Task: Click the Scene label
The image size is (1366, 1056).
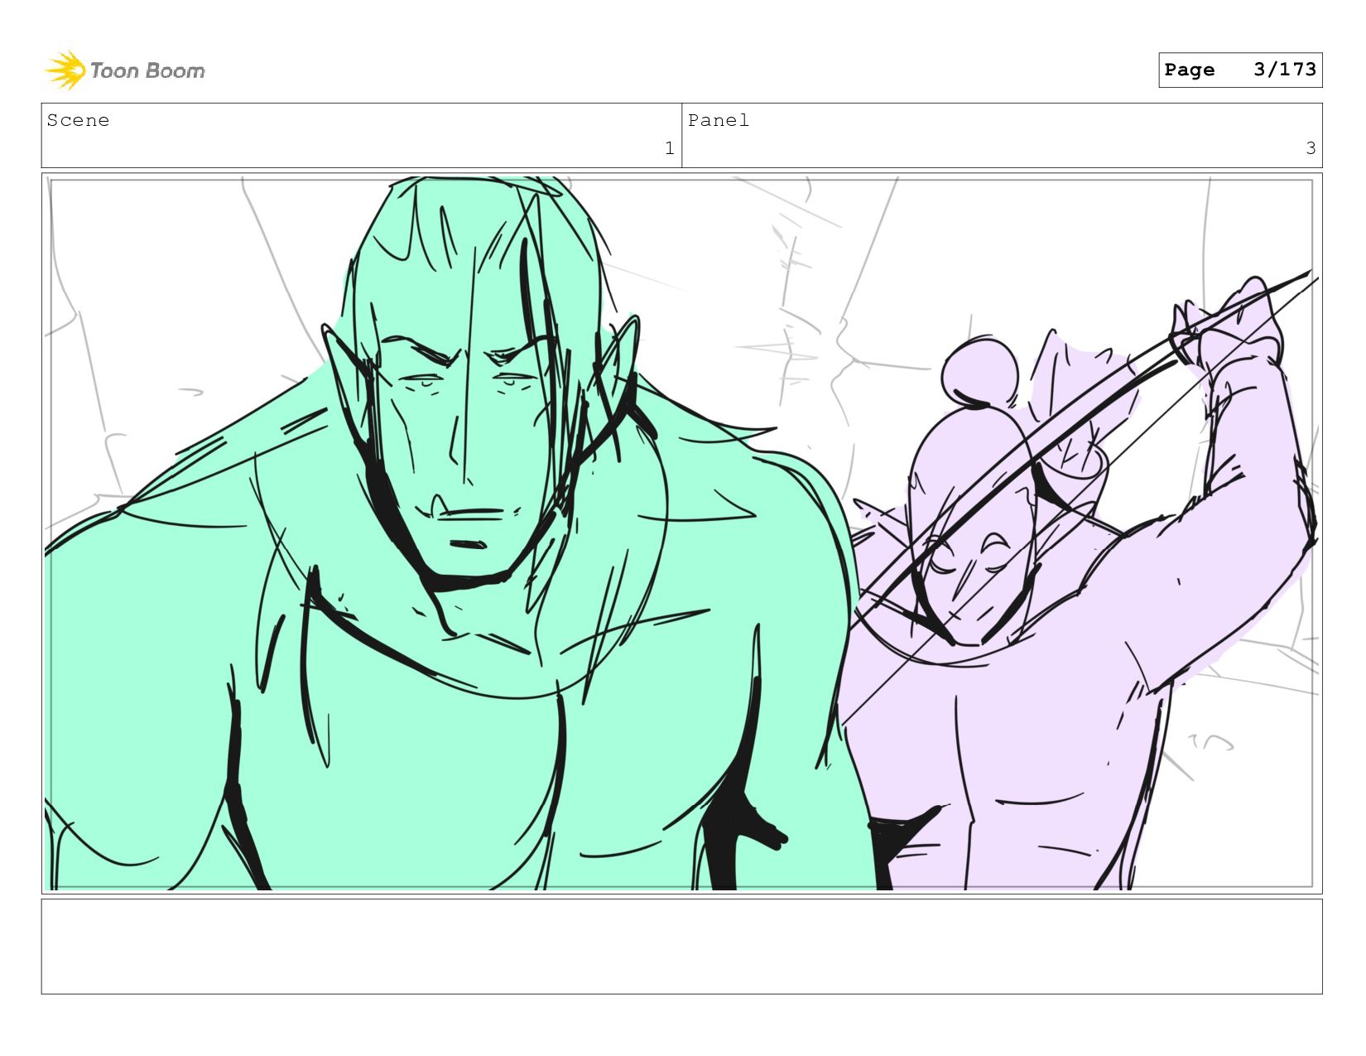Action: click(x=78, y=120)
